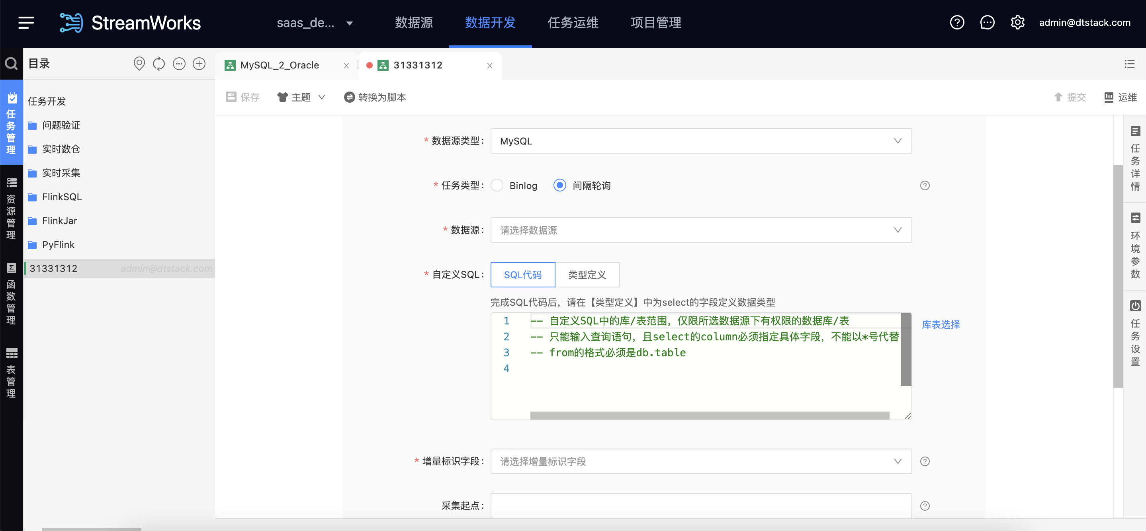This screenshot has width=1146, height=531.
Task: Open the hamburger navigation menu
Action: point(26,23)
